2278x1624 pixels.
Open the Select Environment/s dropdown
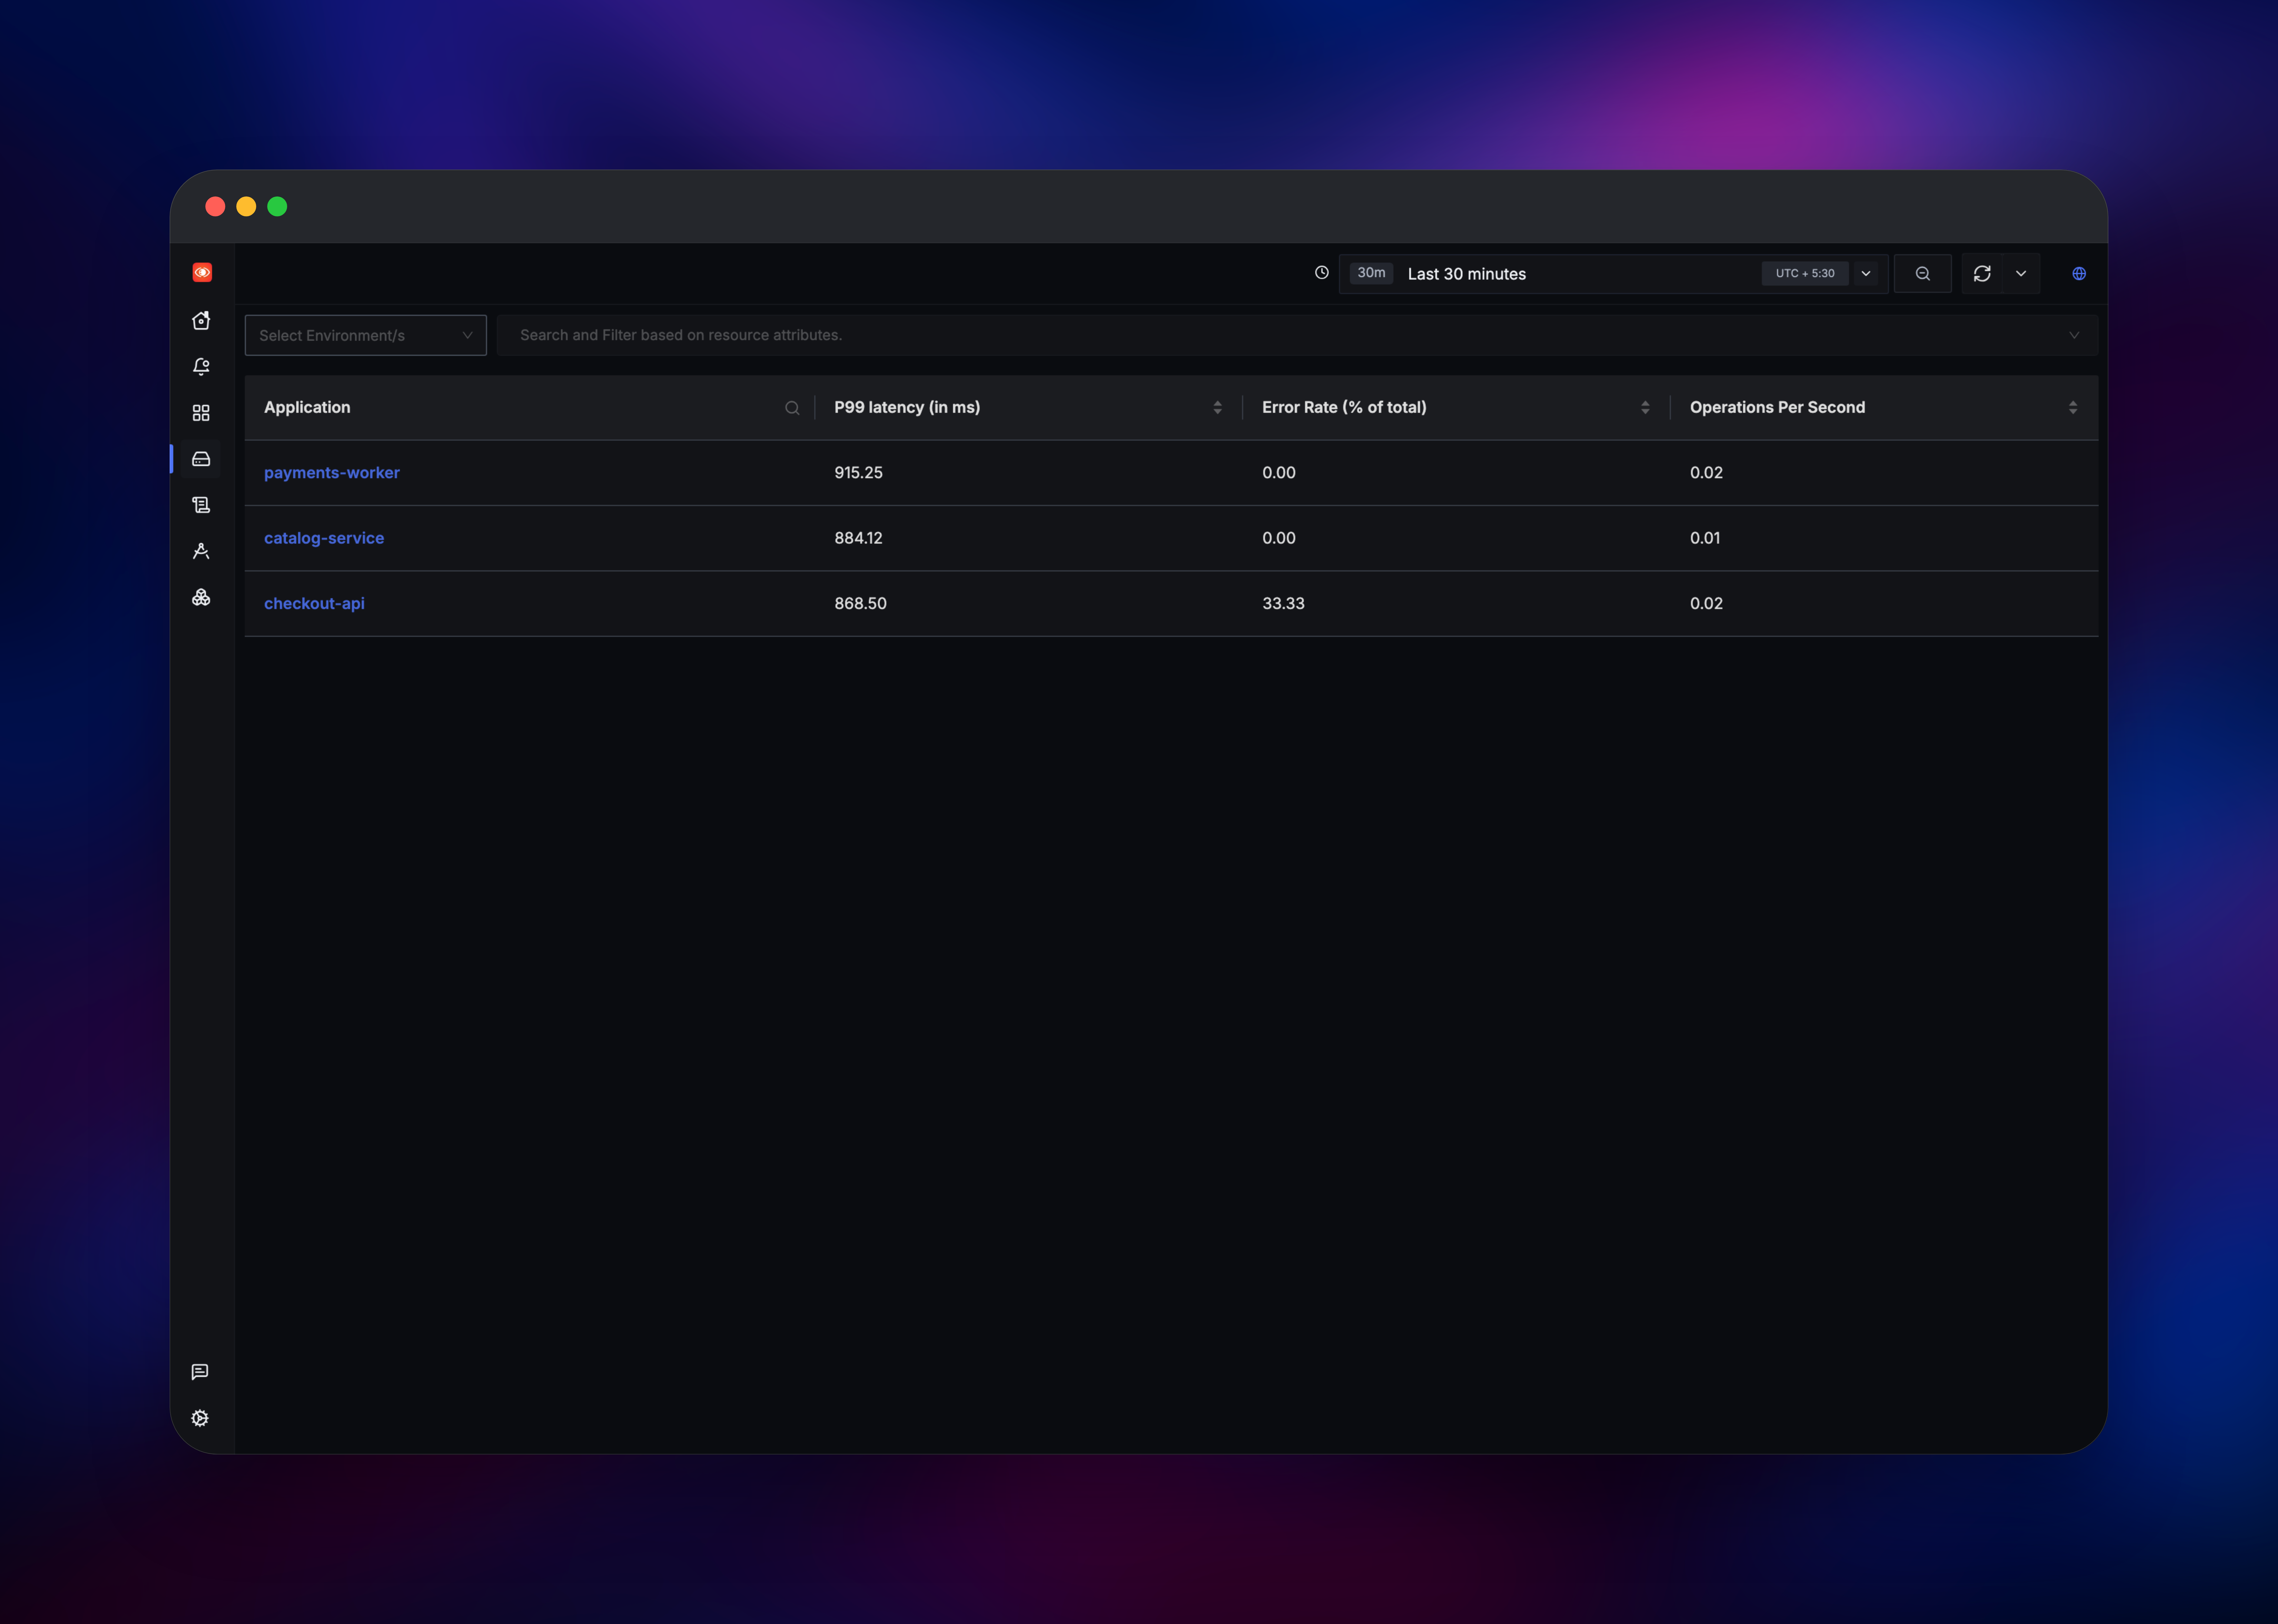(x=366, y=335)
